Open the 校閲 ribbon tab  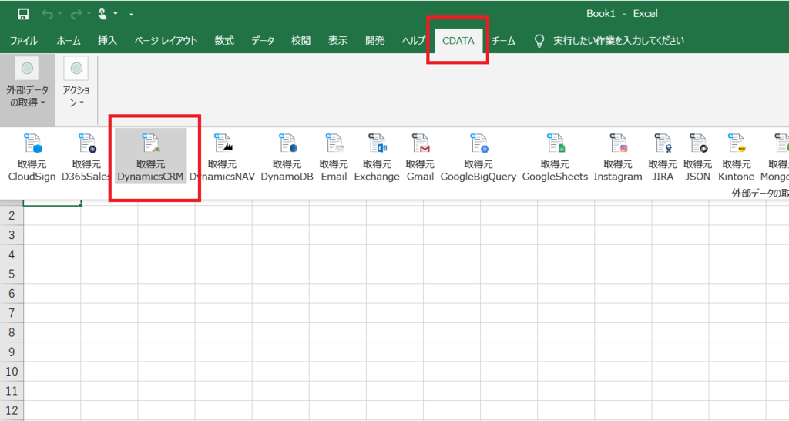coord(301,41)
